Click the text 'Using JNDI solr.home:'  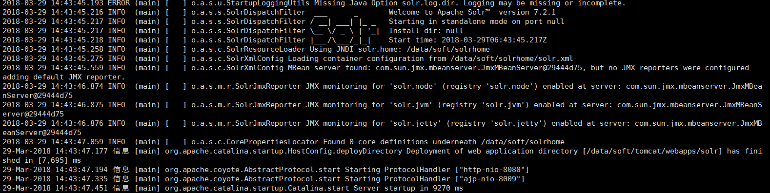pyautogui.click(x=356, y=49)
